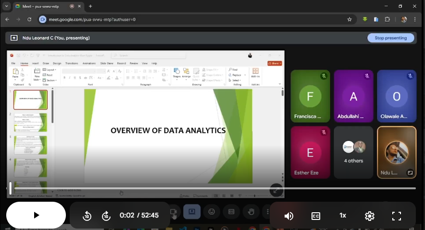The width and height of the screenshot is (425, 230).
Task: Reload the Meet page
Action: (29, 19)
